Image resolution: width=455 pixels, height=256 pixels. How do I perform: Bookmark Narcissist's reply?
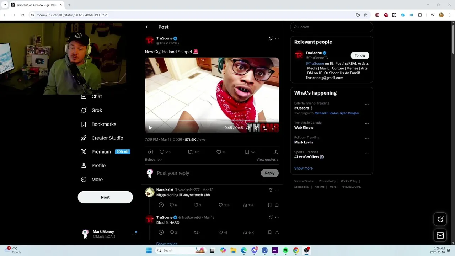[x=270, y=205]
